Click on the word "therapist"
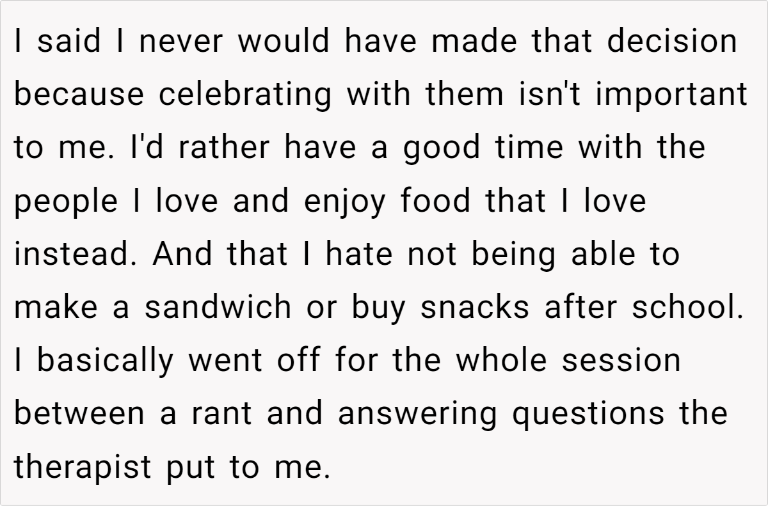 tap(83, 466)
